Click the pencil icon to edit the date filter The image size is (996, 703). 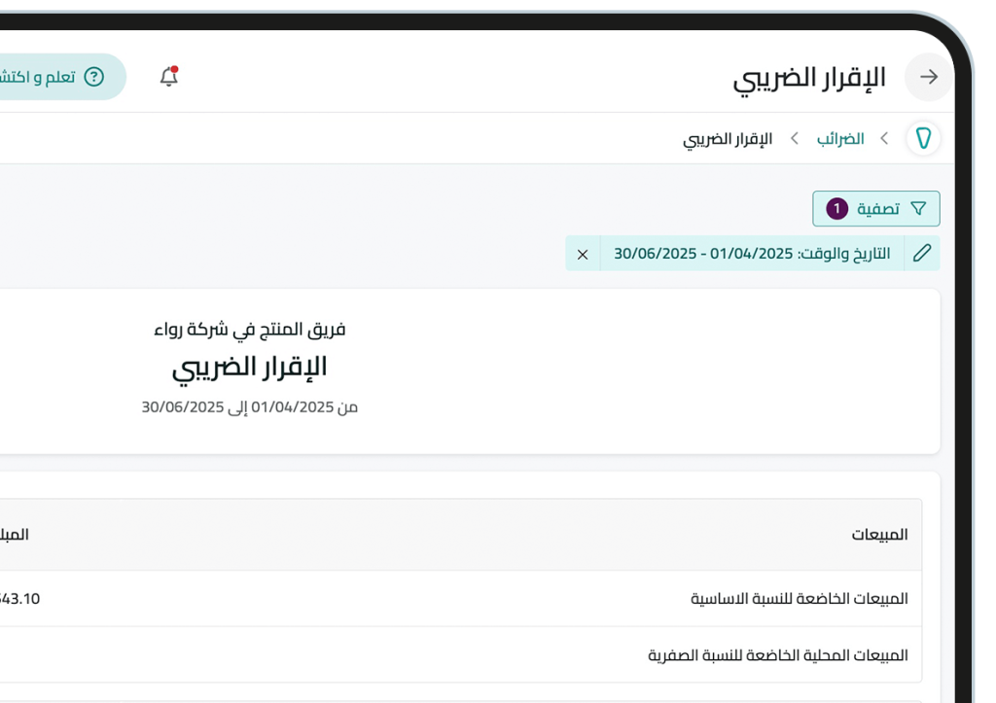[921, 253]
